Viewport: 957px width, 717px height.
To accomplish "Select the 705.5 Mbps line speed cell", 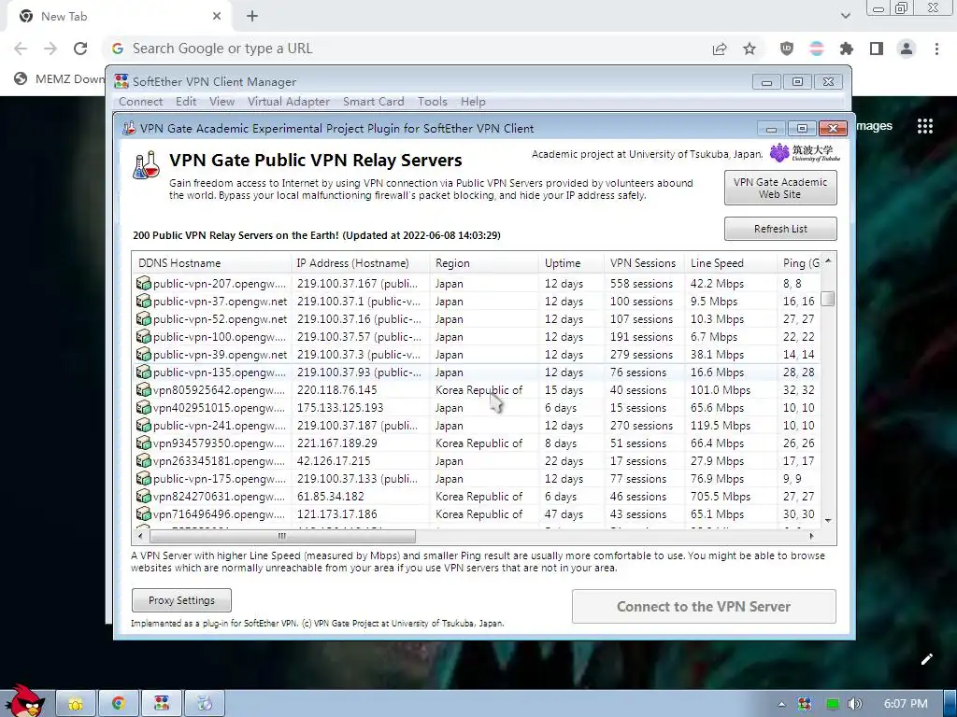I will point(721,497).
